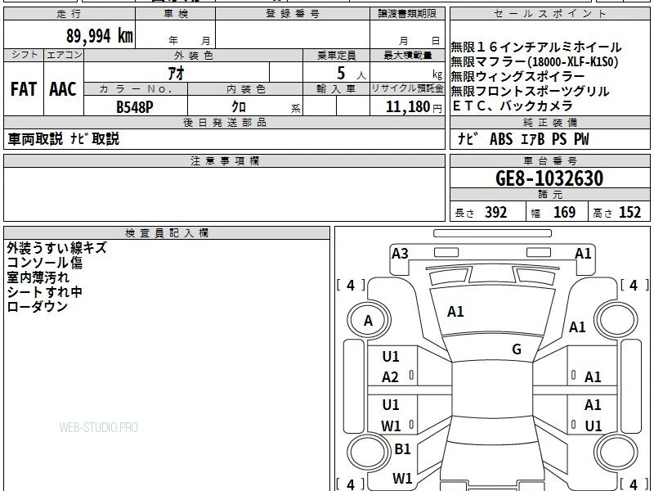This screenshot has width=654, height=491.
Task: Click the 高さ label
Action: coord(603,214)
